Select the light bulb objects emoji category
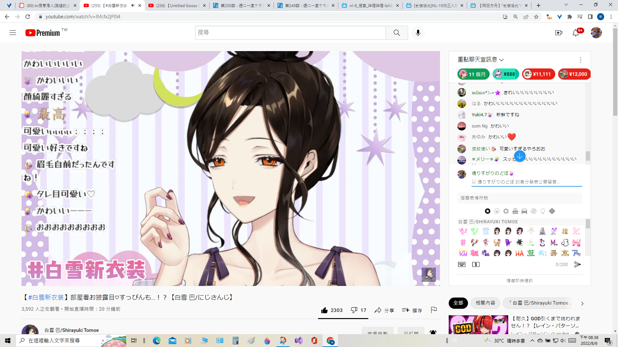Image resolution: width=618 pixels, height=347 pixels. 543,211
